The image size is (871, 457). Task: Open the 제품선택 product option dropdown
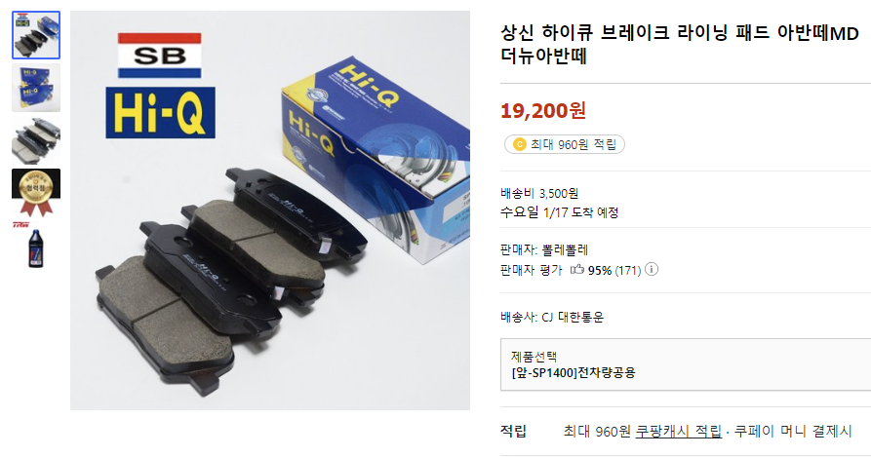(x=686, y=364)
